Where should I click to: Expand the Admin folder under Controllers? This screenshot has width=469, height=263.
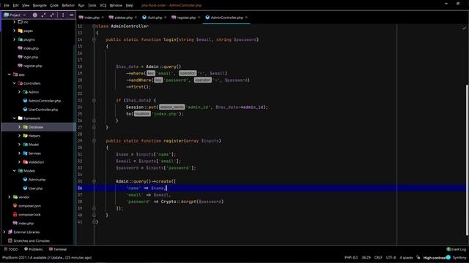click(19, 92)
